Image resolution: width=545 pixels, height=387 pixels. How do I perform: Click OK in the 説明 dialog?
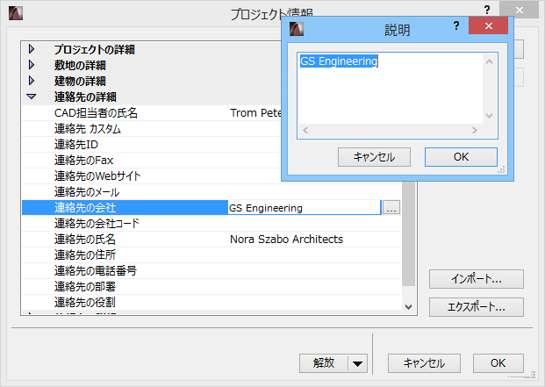(461, 157)
